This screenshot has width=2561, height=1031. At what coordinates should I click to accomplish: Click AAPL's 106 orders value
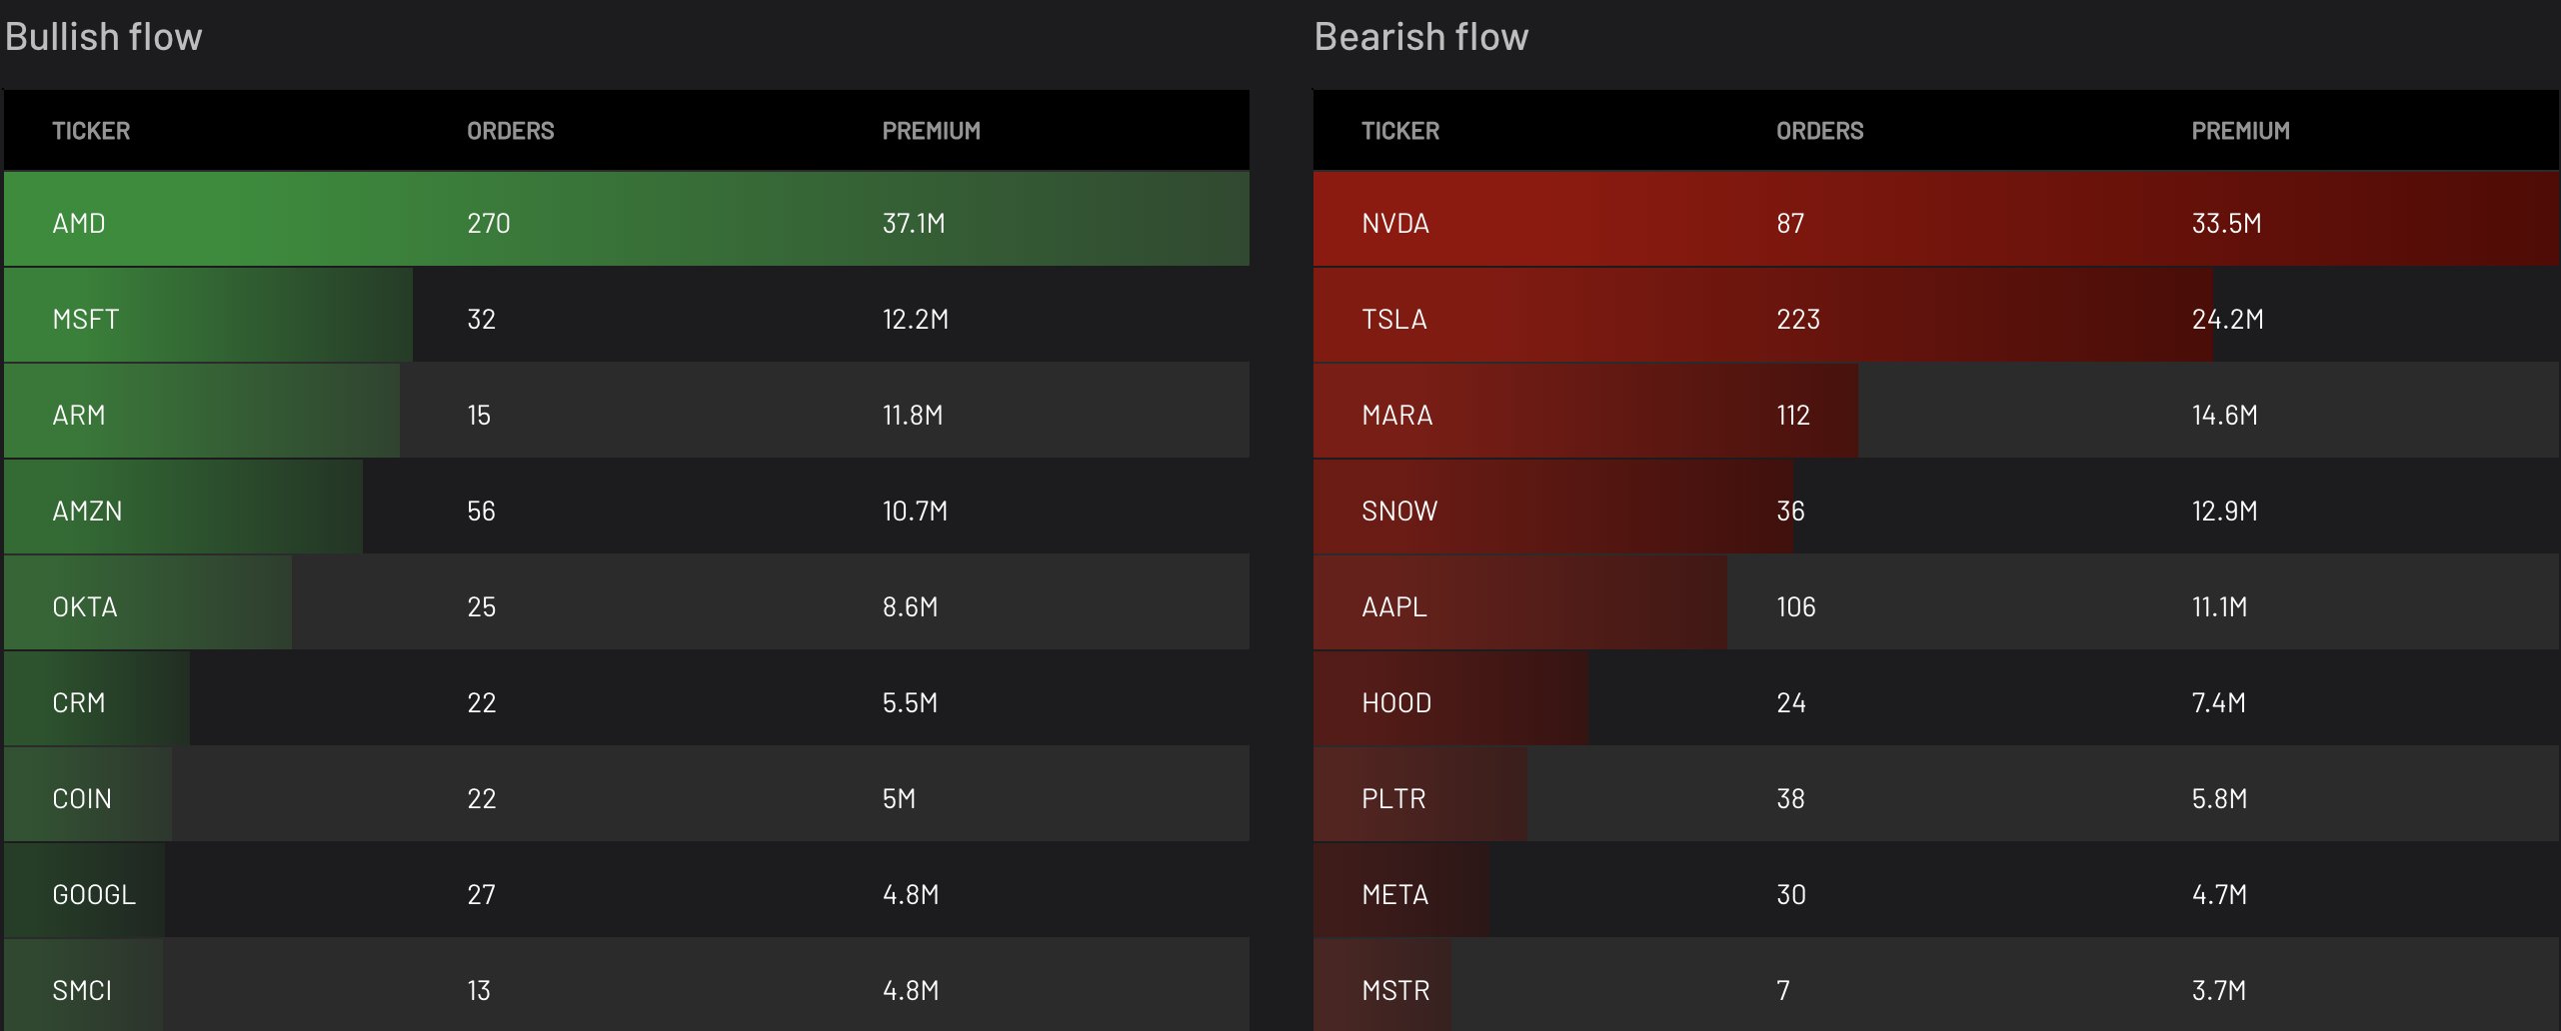1796,606
